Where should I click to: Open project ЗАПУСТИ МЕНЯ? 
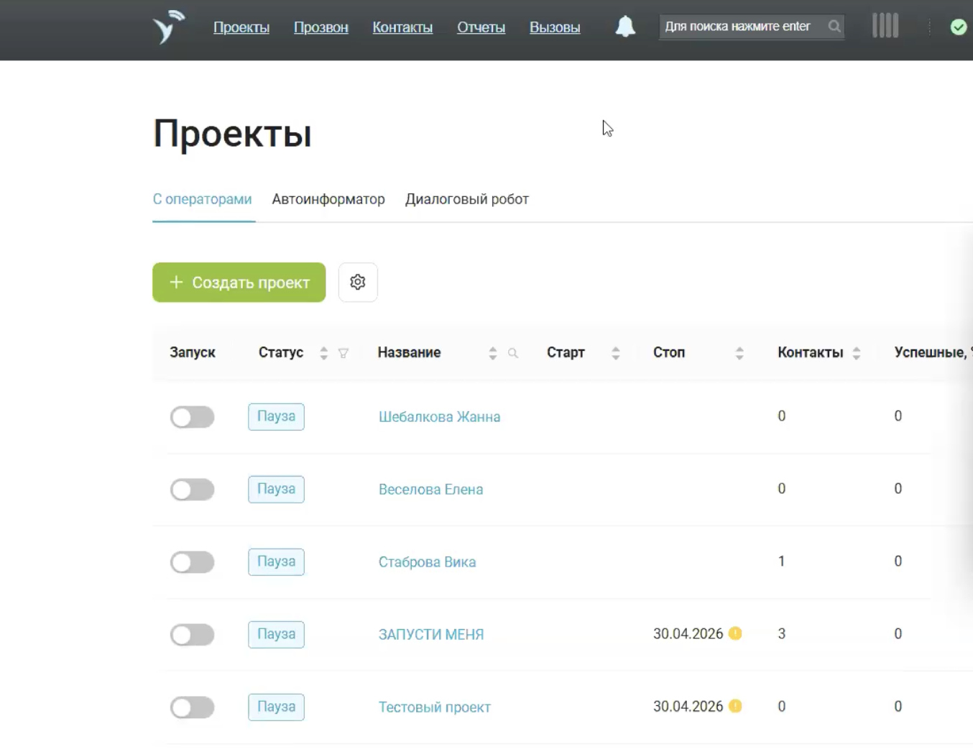point(431,635)
